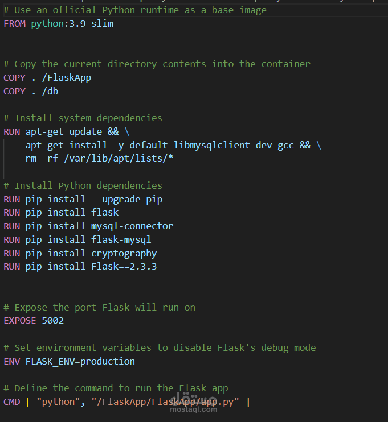Click the 5002 port number

tap(53, 321)
